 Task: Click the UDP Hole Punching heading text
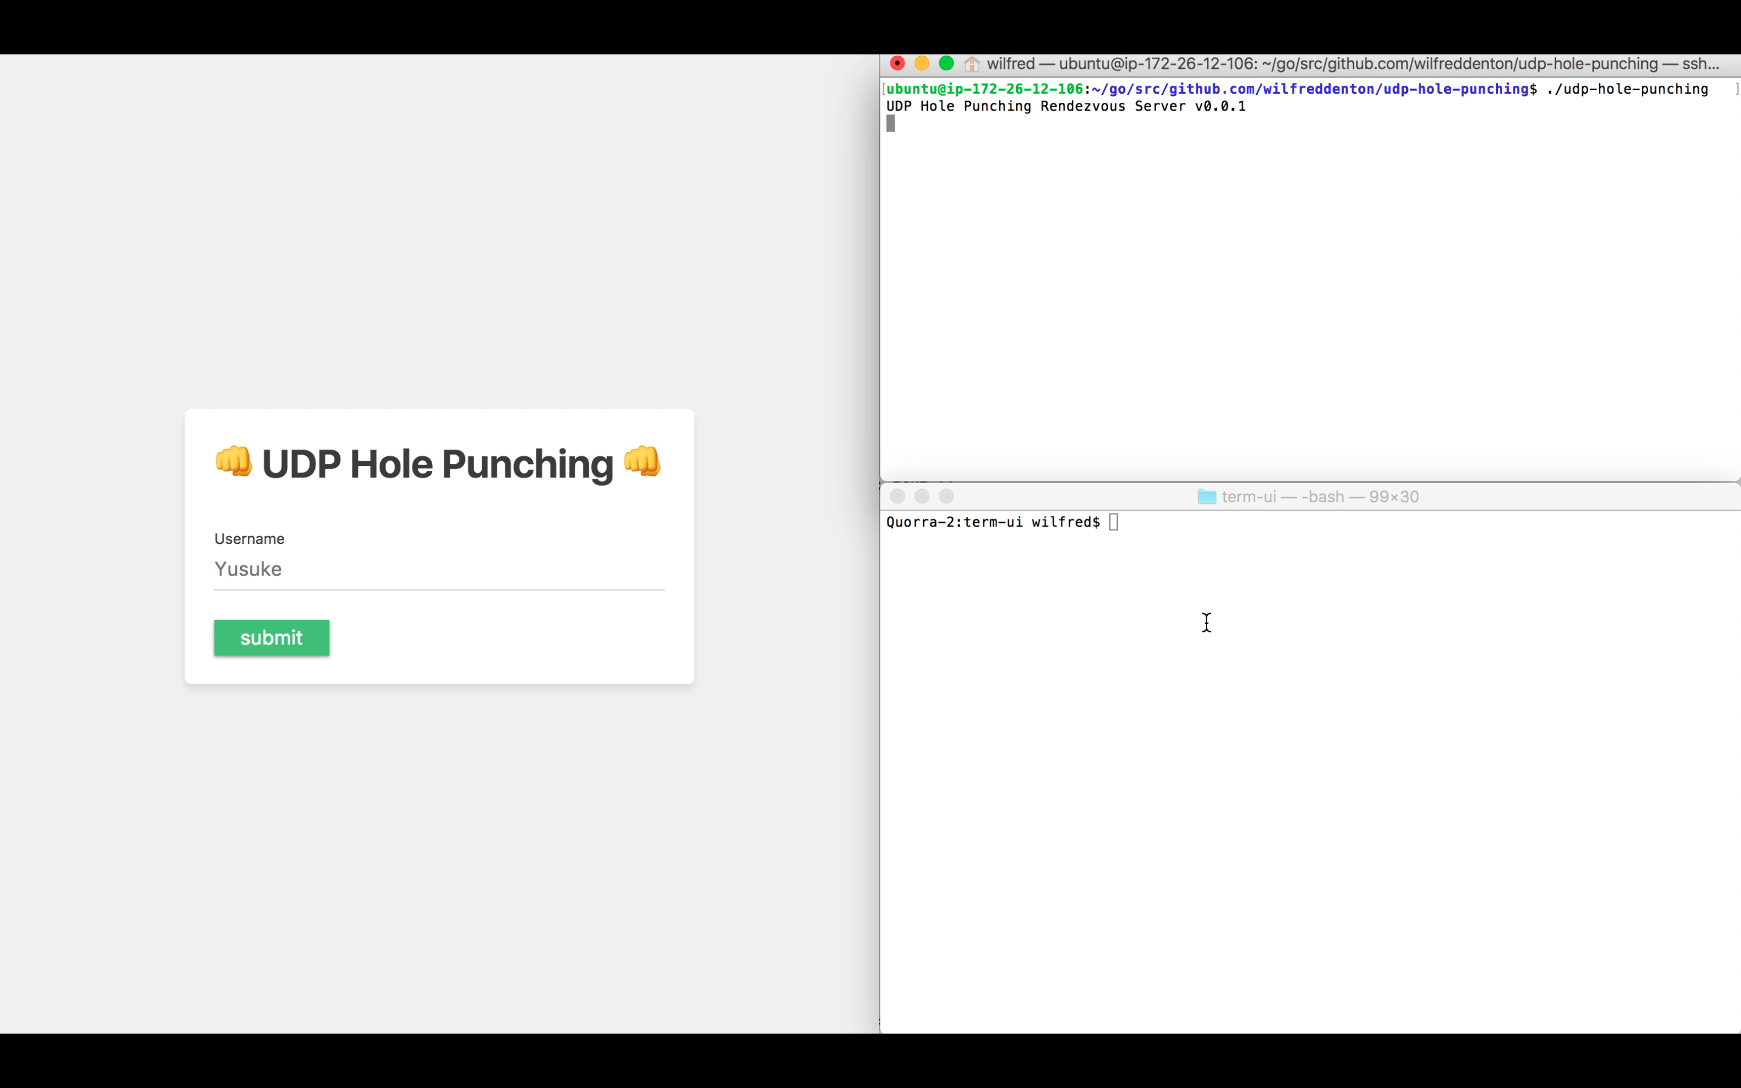point(438,464)
